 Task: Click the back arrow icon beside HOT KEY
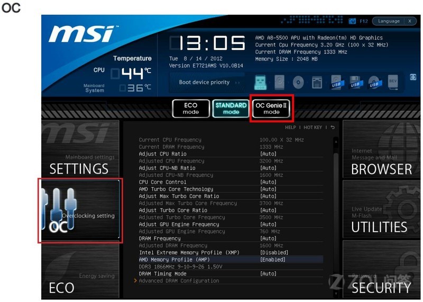(333, 127)
